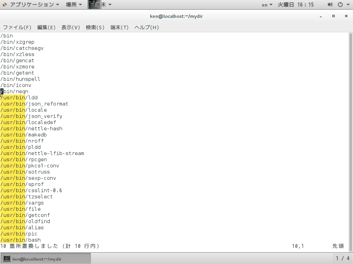Click the clock showing 火曜日 16:15

click(x=295, y=4)
